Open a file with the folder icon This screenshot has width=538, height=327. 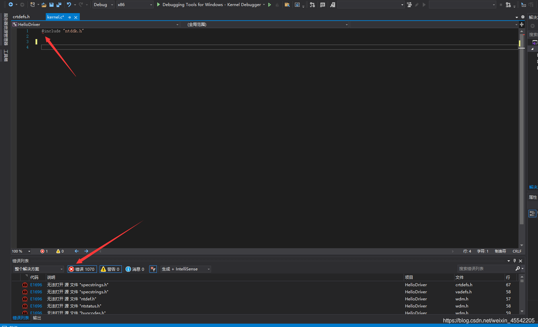tap(44, 5)
